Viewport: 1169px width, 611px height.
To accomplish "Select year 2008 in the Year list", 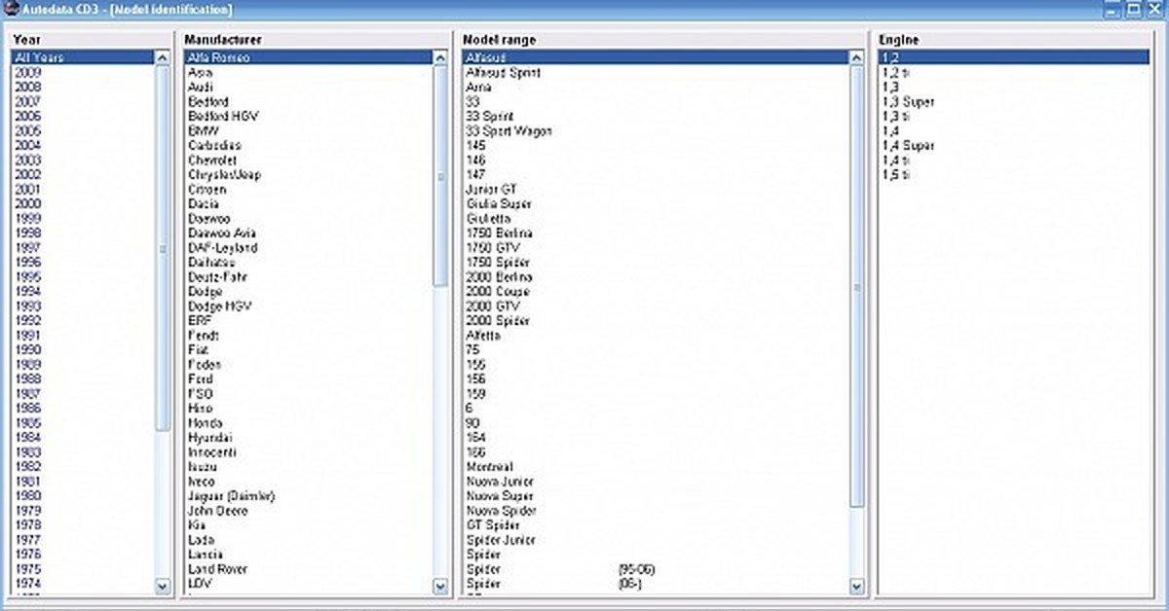I will [28, 88].
